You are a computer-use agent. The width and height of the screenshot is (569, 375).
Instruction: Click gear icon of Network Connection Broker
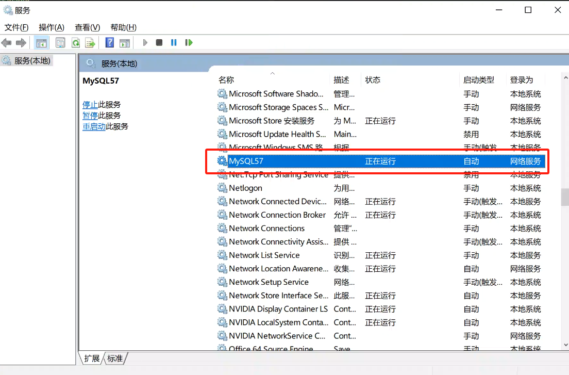[222, 215]
